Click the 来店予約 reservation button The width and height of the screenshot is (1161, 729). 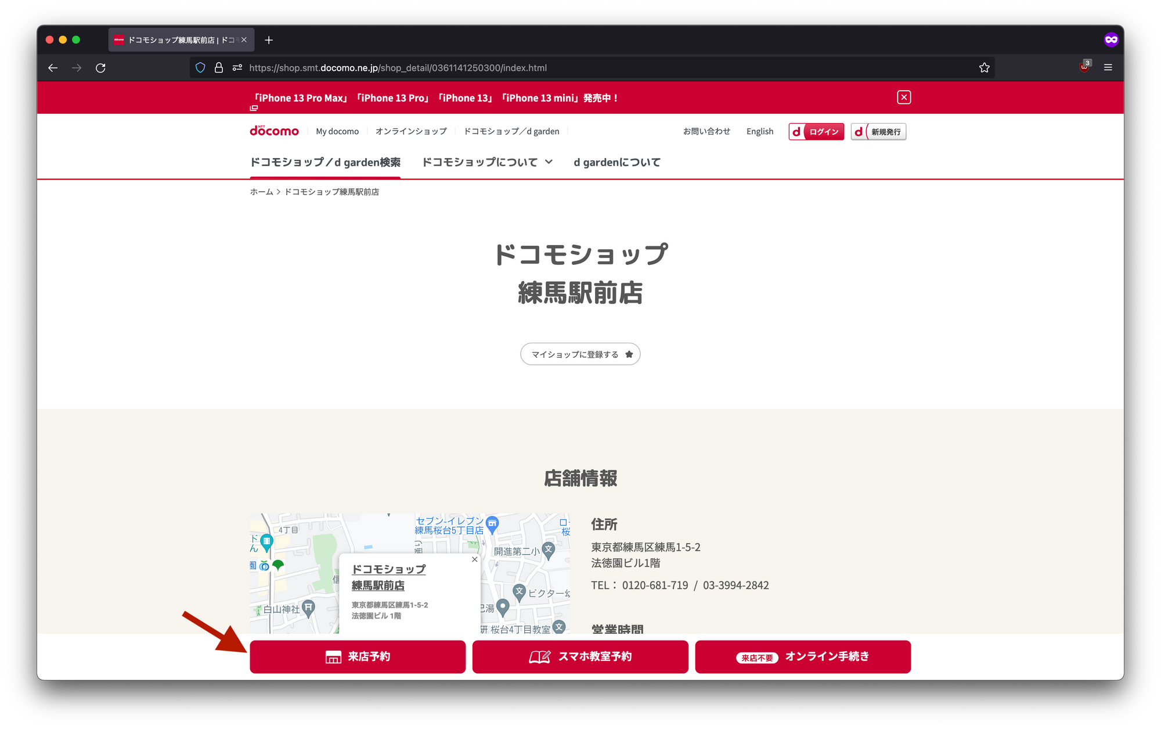pyautogui.click(x=358, y=656)
